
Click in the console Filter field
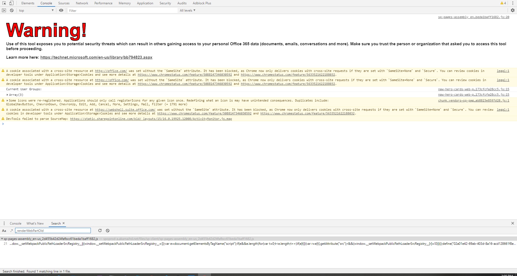[x=123, y=11]
